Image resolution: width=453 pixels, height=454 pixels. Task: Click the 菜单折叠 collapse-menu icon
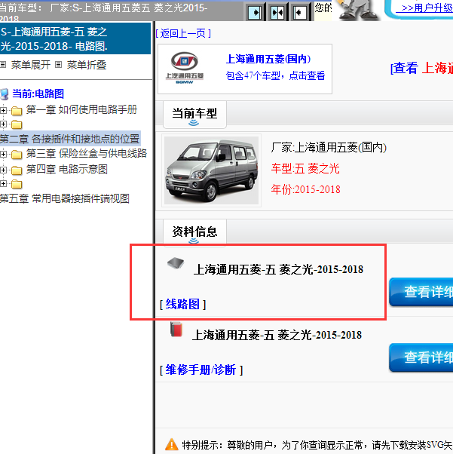click(x=59, y=65)
